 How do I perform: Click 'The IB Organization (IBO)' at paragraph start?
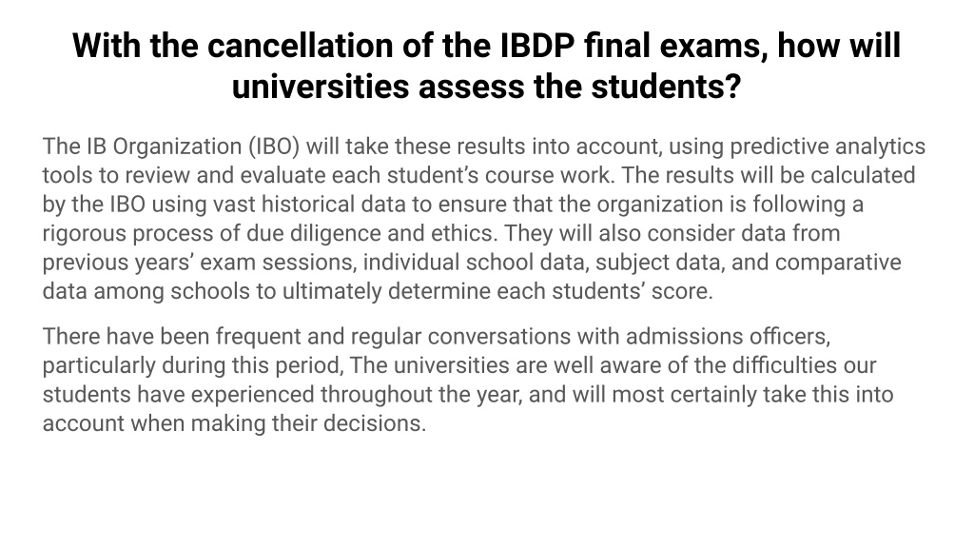tap(171, 147)
